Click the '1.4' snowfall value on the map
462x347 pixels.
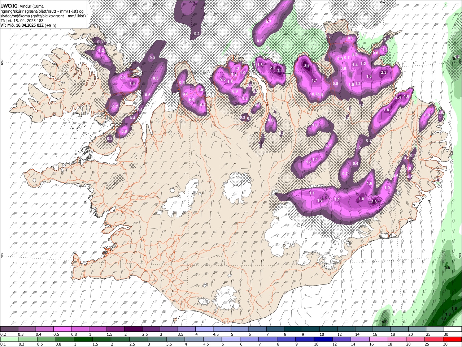(355, 65)
